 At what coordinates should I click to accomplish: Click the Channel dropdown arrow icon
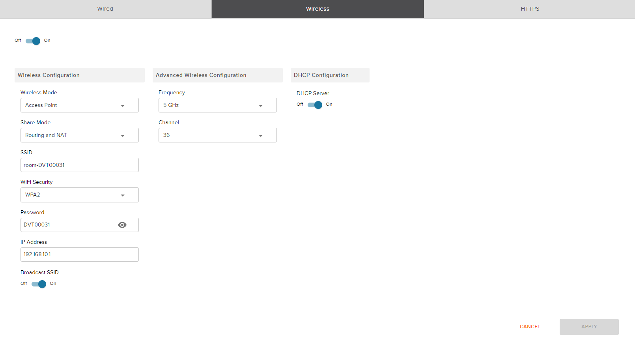point(261,136)
